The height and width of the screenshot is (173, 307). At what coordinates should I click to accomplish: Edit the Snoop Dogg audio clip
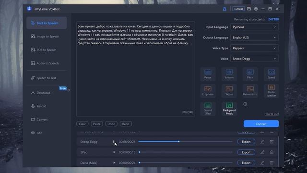[x=262, y=142]
